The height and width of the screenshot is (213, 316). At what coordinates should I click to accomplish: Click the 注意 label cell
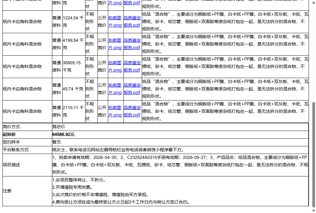(x=27, y=191)
